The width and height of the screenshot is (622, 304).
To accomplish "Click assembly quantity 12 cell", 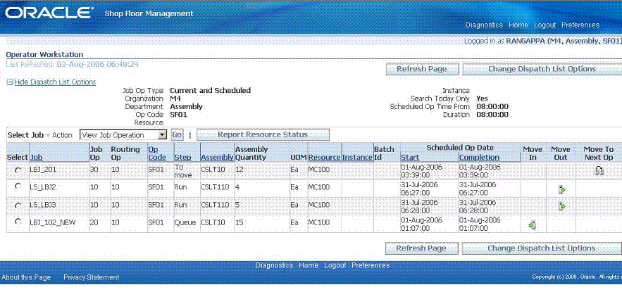I will pyautogui.click(x=239, y=170).
